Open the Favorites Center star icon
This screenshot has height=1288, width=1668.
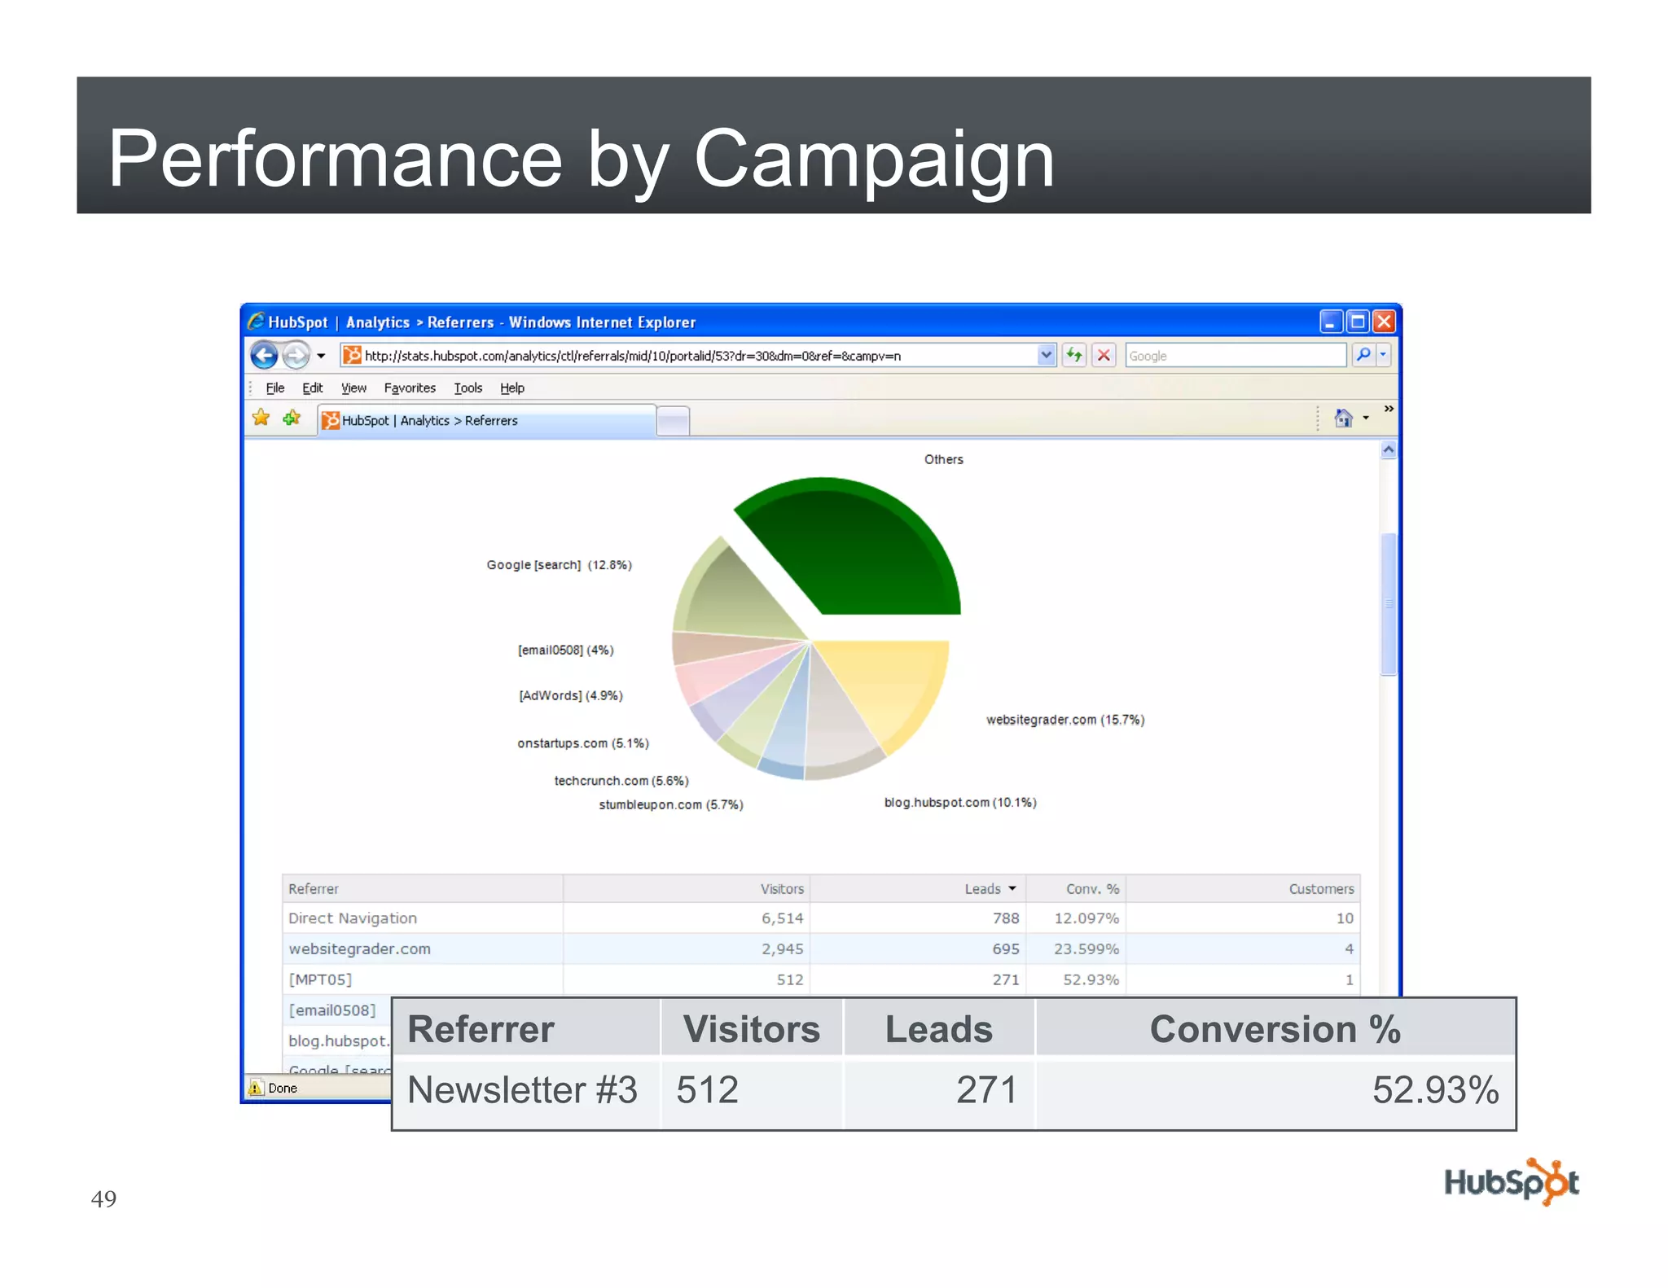pyautogui.click(x=261, y=418)
